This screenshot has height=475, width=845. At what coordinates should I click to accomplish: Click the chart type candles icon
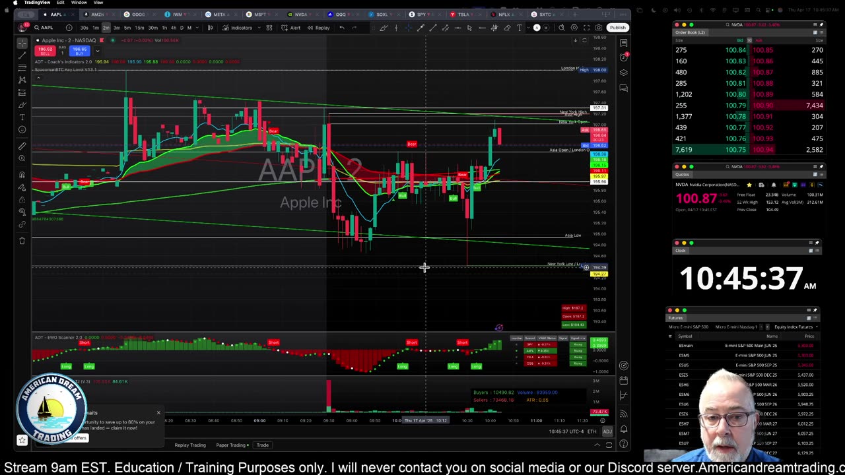click(210, 28)
